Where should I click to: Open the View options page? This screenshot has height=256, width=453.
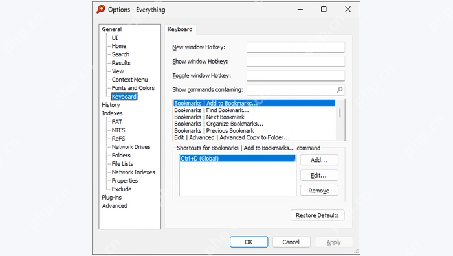[118, 71]
